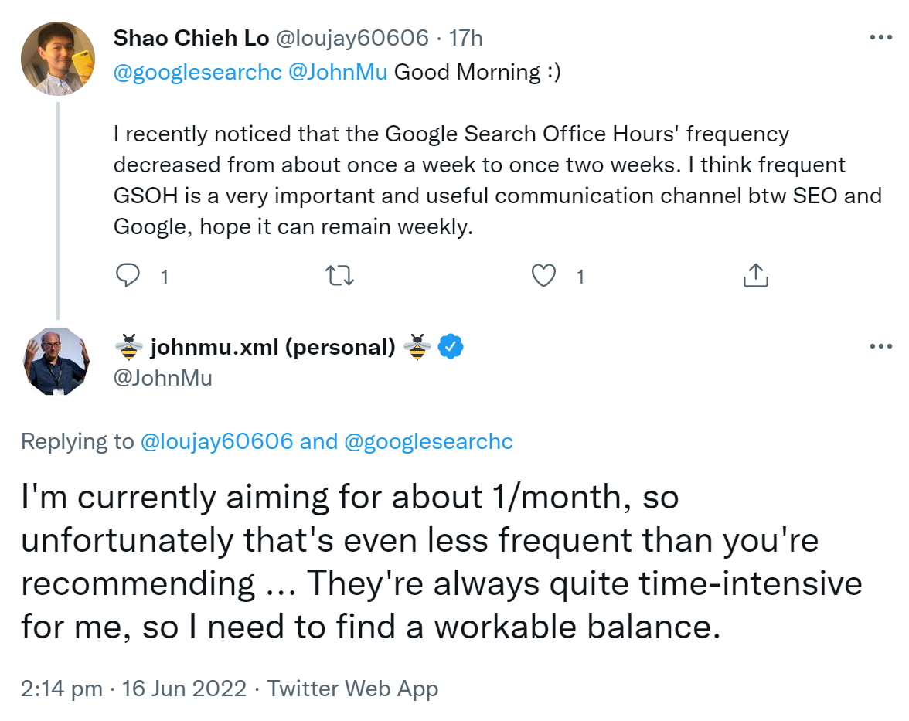Viewport: 909px width, 721px height.
Task: Like Shao Chieh Lo's tweet via heart icon
Action: point(543,275)
